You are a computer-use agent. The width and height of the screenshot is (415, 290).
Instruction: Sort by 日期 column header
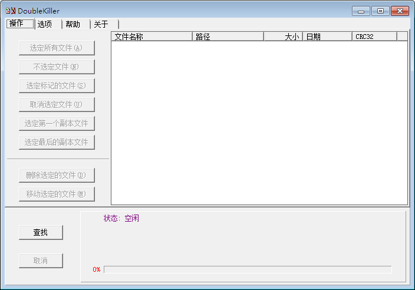coord(327,37)
